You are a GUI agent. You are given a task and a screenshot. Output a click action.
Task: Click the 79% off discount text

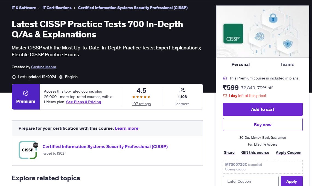(x=265, y=88)
